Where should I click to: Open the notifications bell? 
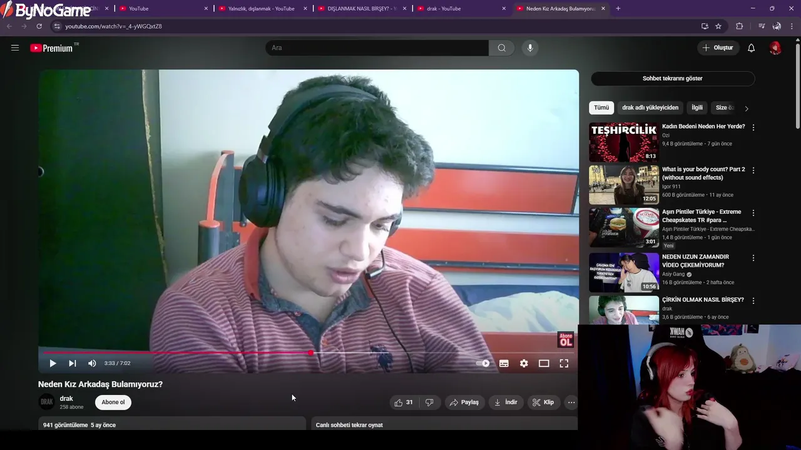pos(751,47)
